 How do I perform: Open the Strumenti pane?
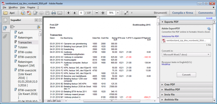point(160,13)
